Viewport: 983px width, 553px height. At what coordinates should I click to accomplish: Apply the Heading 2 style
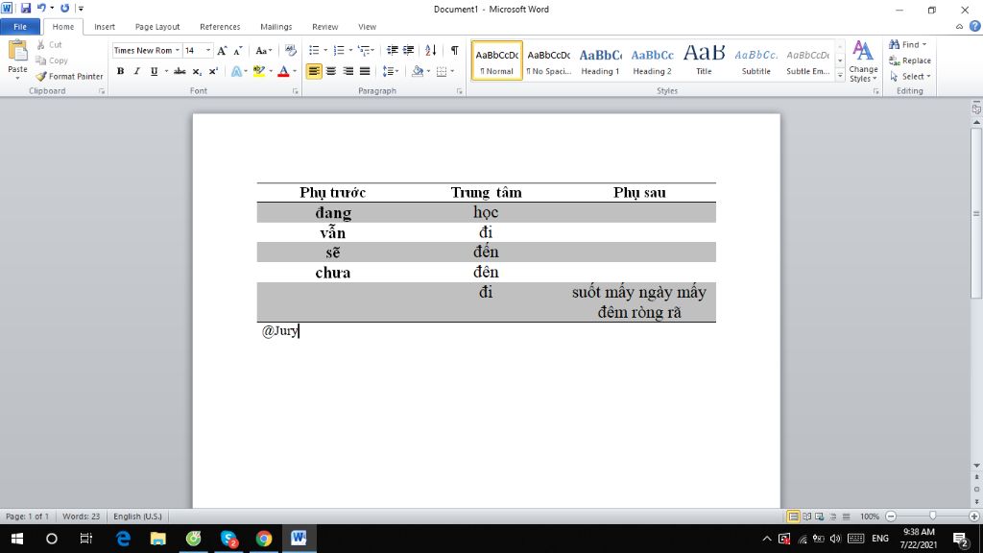652,60
